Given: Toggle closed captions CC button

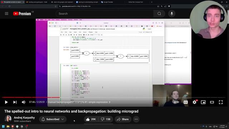Looking at the screenshot, I should (x=186, y=102).
